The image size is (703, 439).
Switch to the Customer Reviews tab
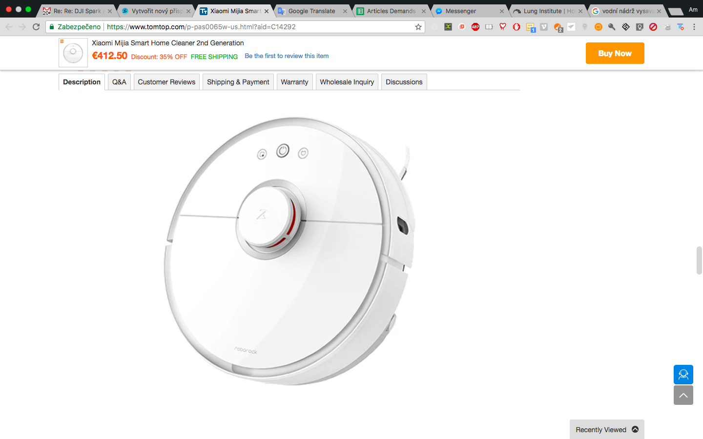click(166, 81)
